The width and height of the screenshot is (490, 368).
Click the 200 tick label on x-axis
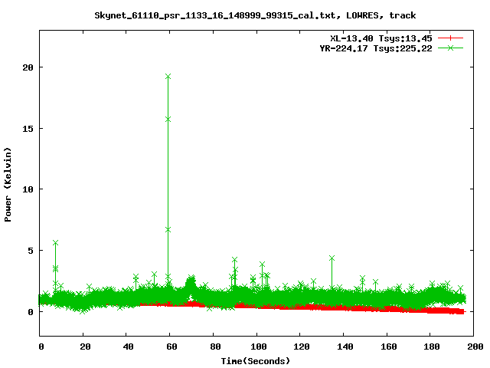473,346
